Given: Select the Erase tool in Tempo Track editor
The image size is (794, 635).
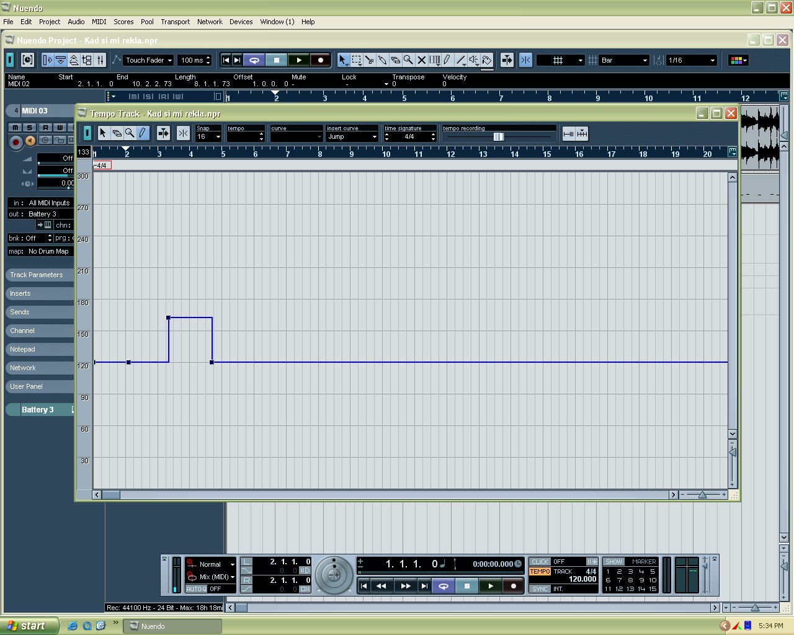Looking at the screenshot, I should pyautogui.click(x=117, y=133).
